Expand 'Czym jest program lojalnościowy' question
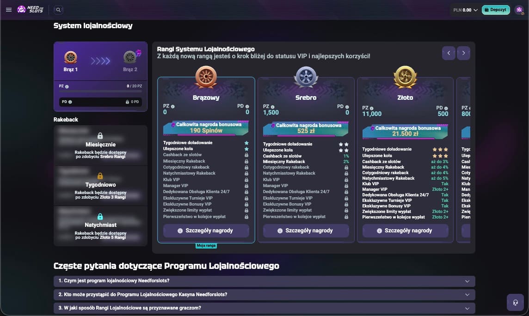The height and width of the screenshot is (316, 529). click(264, 281)
